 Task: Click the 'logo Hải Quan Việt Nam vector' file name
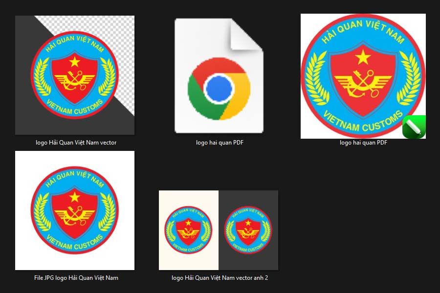(76, 143)
